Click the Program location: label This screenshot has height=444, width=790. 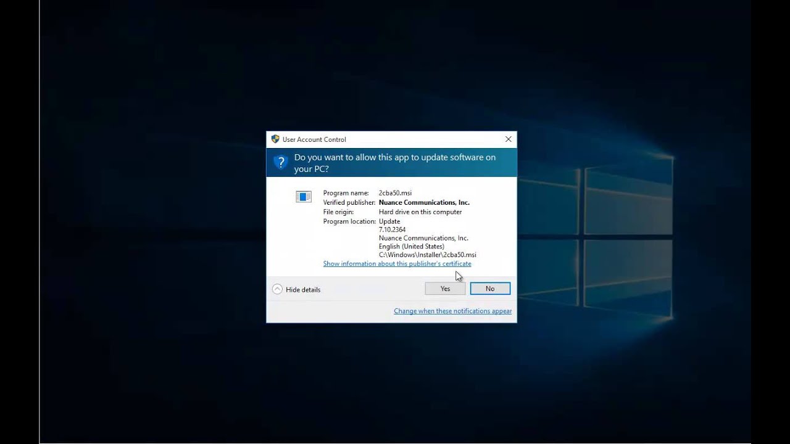click(349, 221)
